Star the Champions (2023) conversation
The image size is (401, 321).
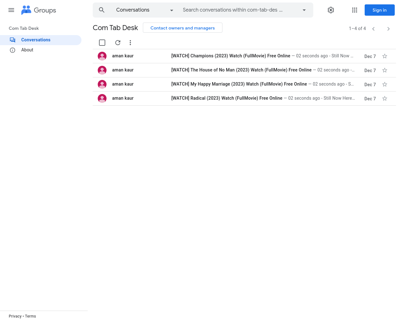coord(385,56)
